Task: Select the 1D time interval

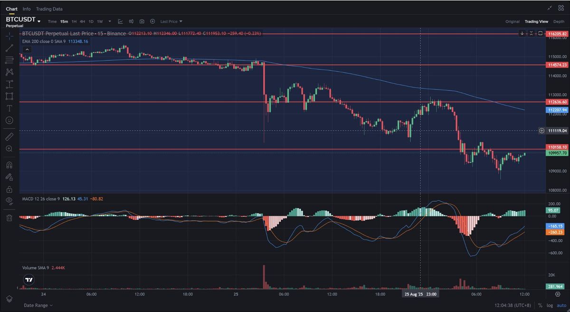Action: click(x=91, y=21)
